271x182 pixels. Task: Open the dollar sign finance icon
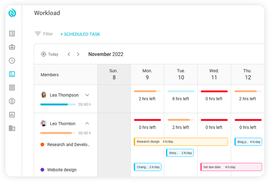[12, 101]
